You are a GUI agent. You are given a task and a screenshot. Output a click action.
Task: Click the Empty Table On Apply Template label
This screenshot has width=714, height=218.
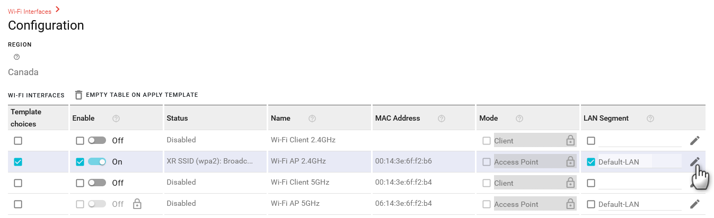(142, 95)
